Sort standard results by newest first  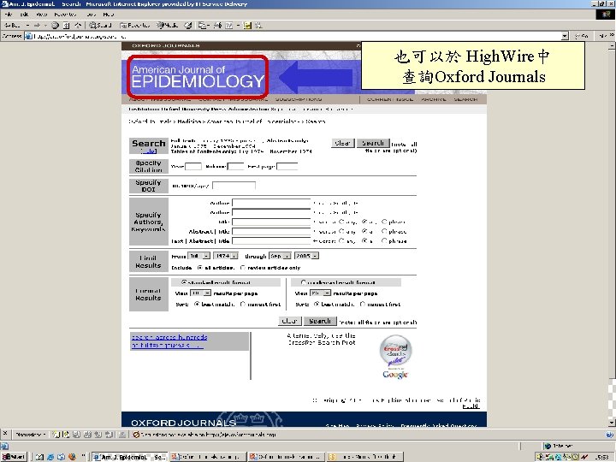point(243,304)
